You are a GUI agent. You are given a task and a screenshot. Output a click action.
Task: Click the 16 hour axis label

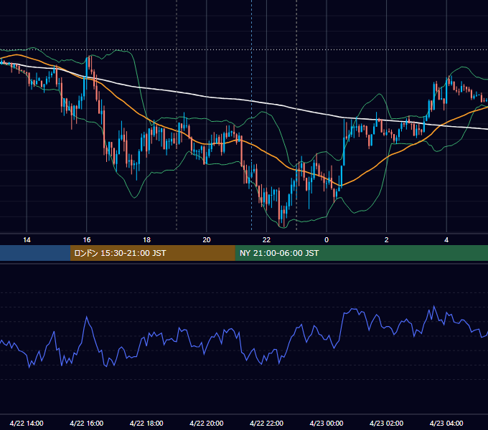coord(87,240)
